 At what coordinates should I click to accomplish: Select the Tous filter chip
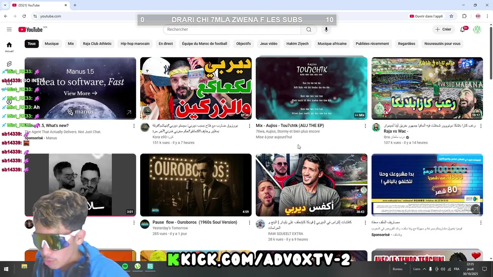[x=32, y=43]
